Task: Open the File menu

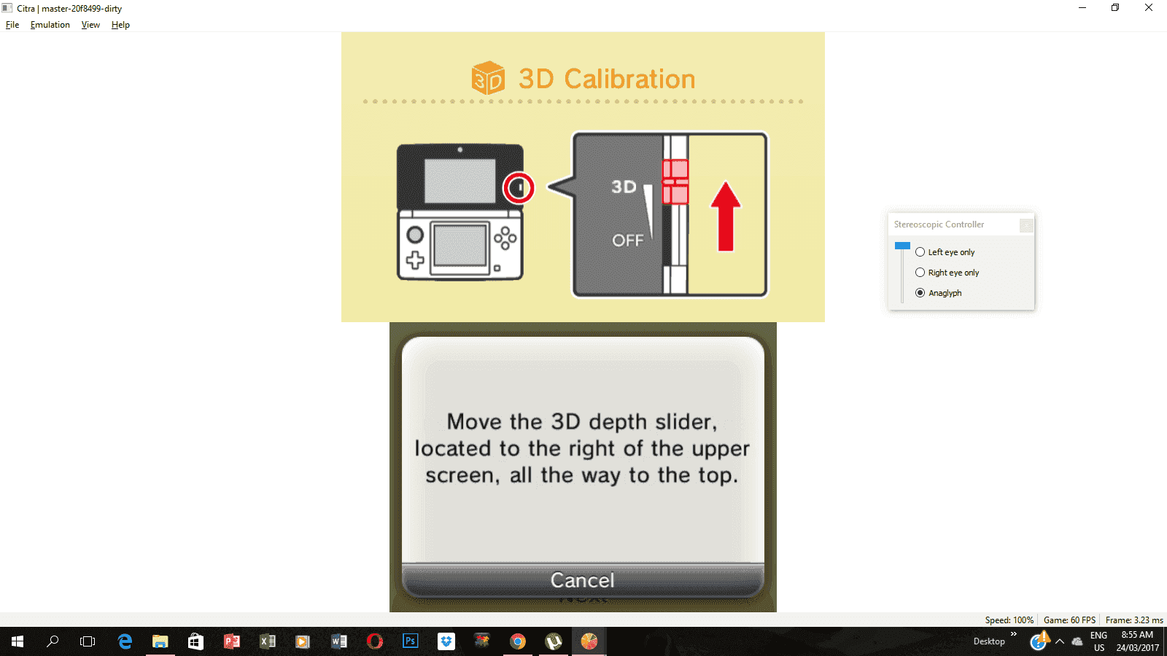Action: pyautogui.click(x=12, y=25)
